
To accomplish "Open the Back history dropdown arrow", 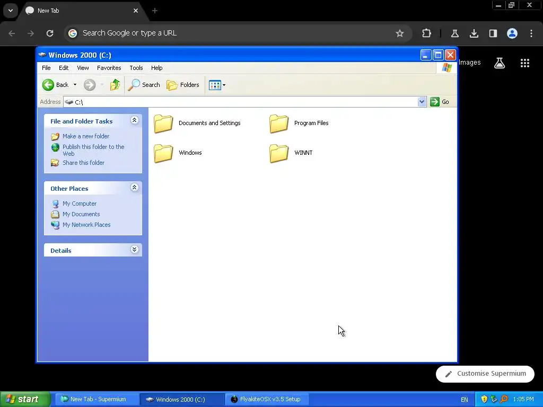I will pyautogui.click(x=75, y=85).
